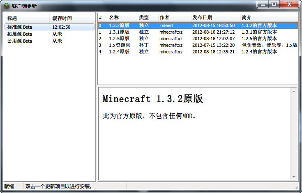Sort by the # column header
This screenshot has height=193, width=302.
click(x=103, y=18)
